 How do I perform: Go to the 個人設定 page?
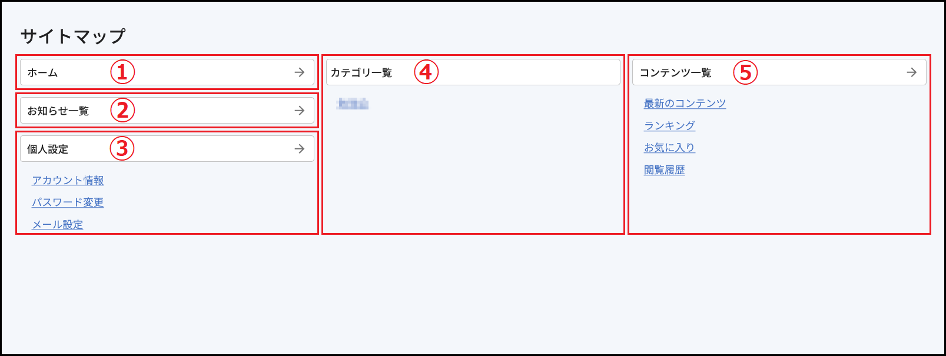click(167, 149)
